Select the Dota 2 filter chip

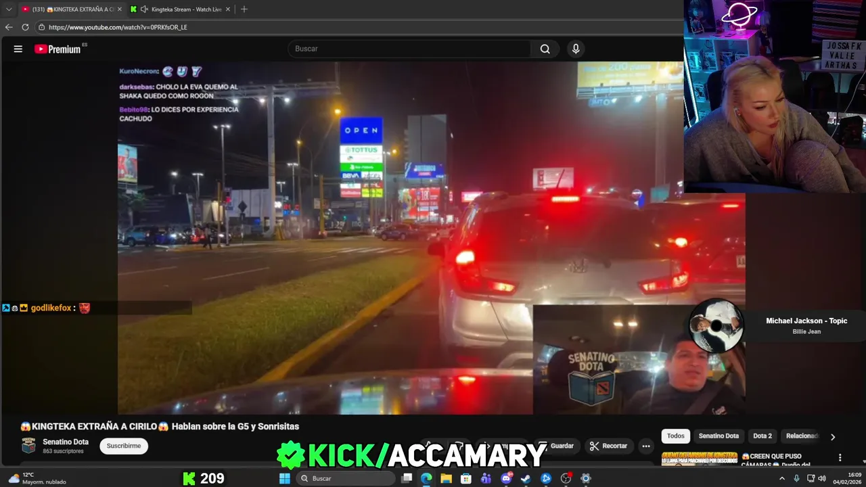click(762, 436)
